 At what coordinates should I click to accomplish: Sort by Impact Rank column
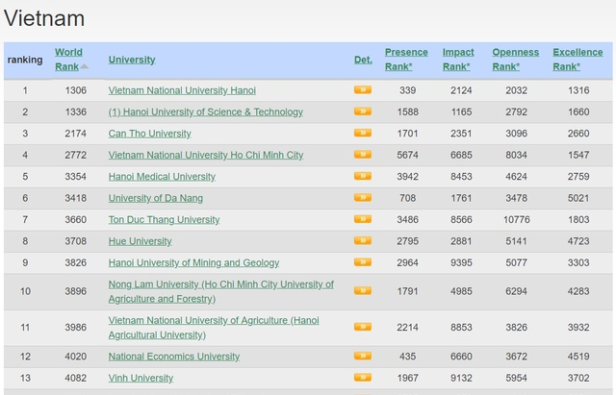(458, 60)
